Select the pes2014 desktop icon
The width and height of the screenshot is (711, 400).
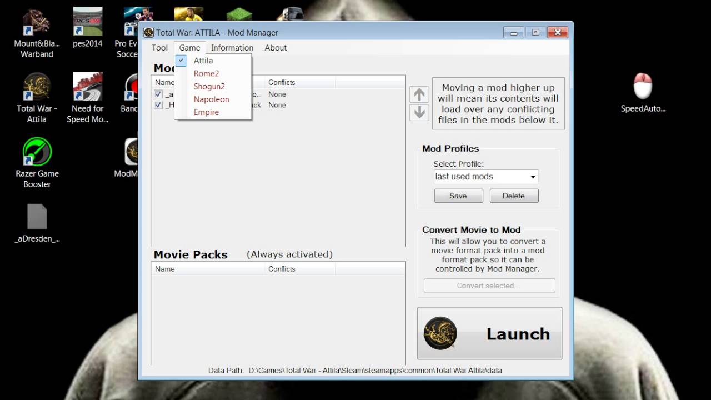(x=88, y=28)
